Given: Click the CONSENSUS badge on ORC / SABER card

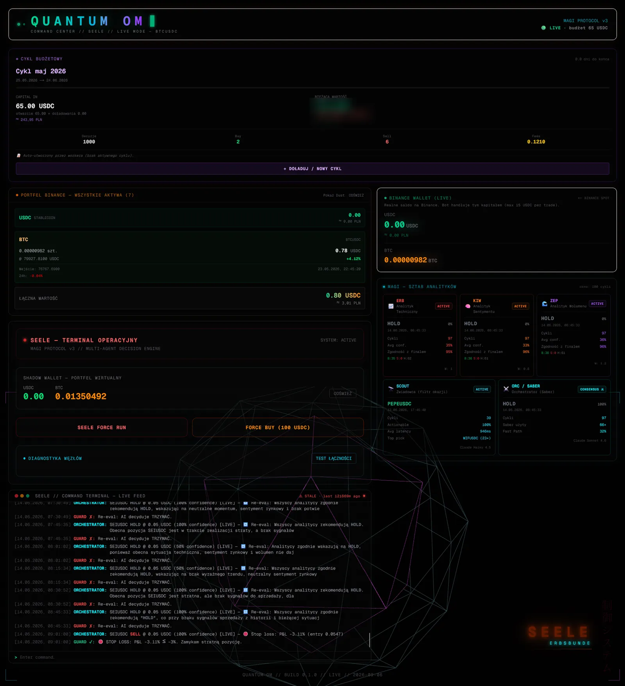Looking at the screenshot, I should [x=592, y=389].
